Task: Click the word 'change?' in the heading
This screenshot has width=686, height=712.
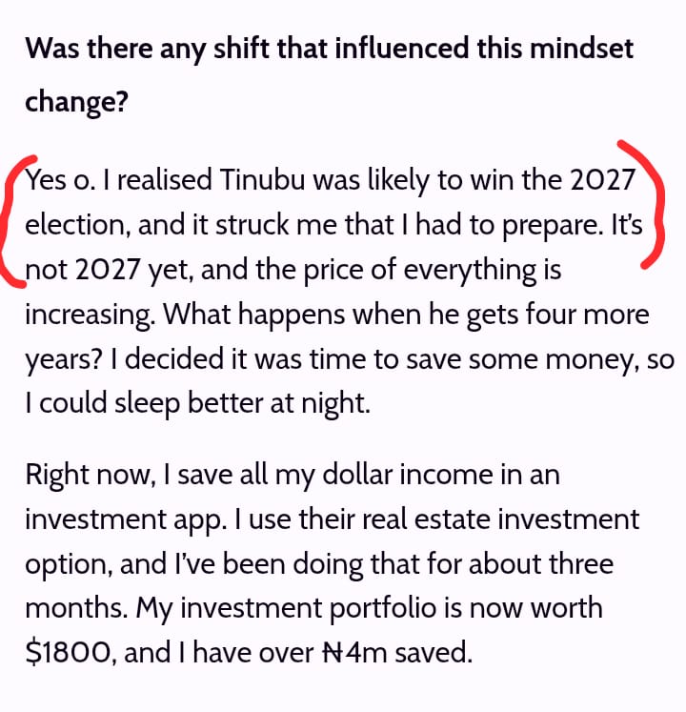Action: coord(77,103)
